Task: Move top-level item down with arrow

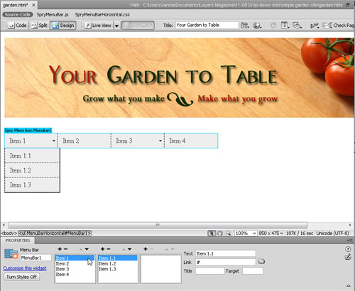Action: pos(87,249)
